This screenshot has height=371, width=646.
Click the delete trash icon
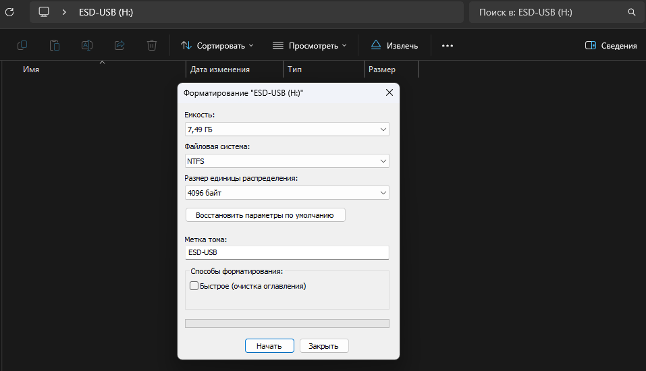pos(152,45)
